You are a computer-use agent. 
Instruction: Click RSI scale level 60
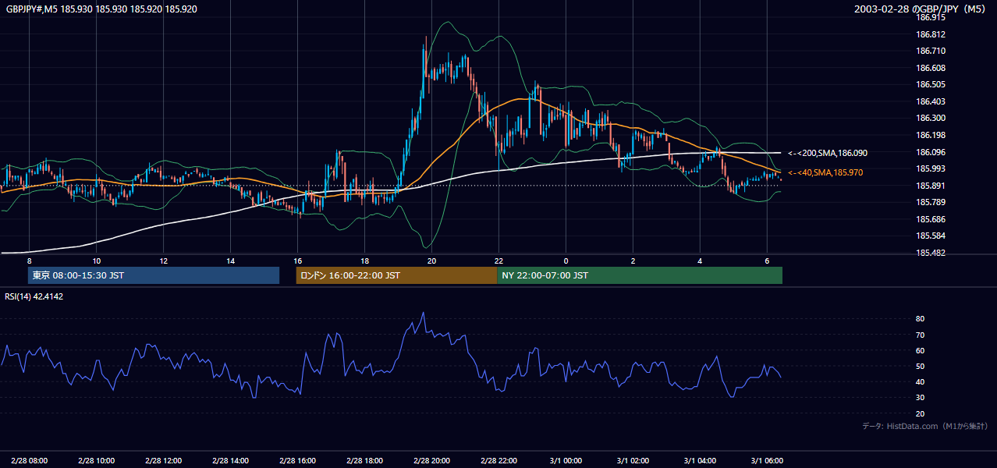point(920,350)
